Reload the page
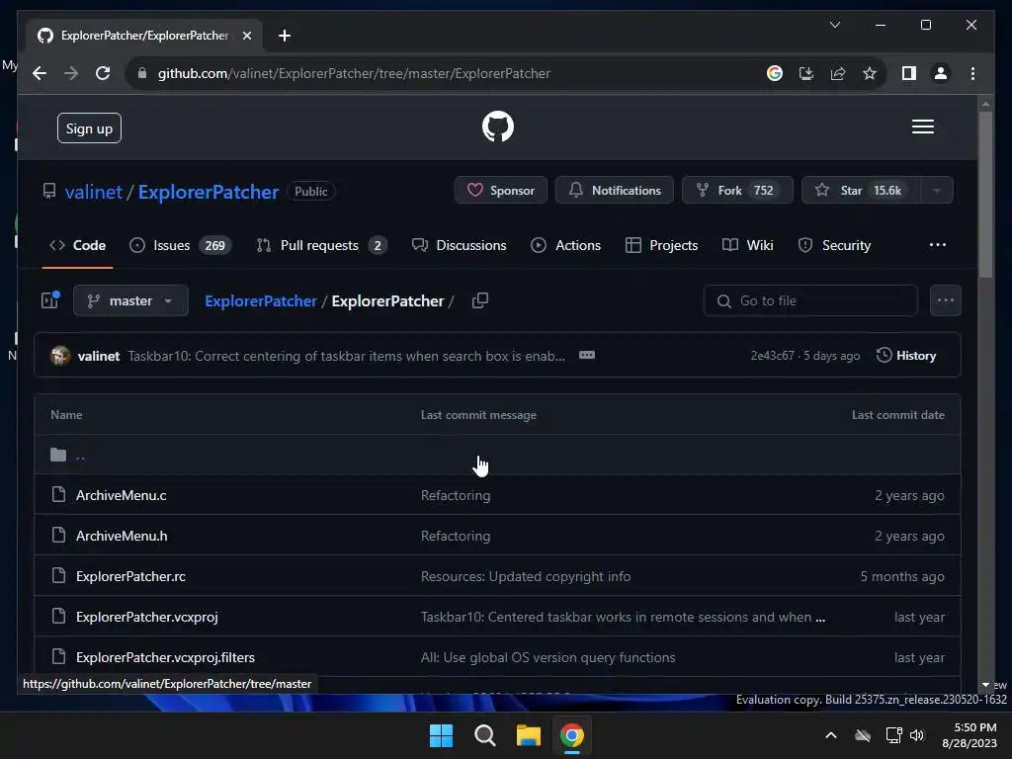This screenshot has width=1012, height=759. (103, 73)
